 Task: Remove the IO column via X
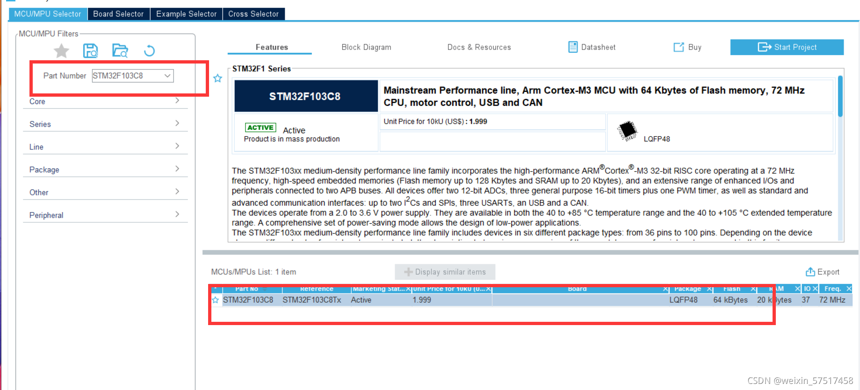click(815, 289)
